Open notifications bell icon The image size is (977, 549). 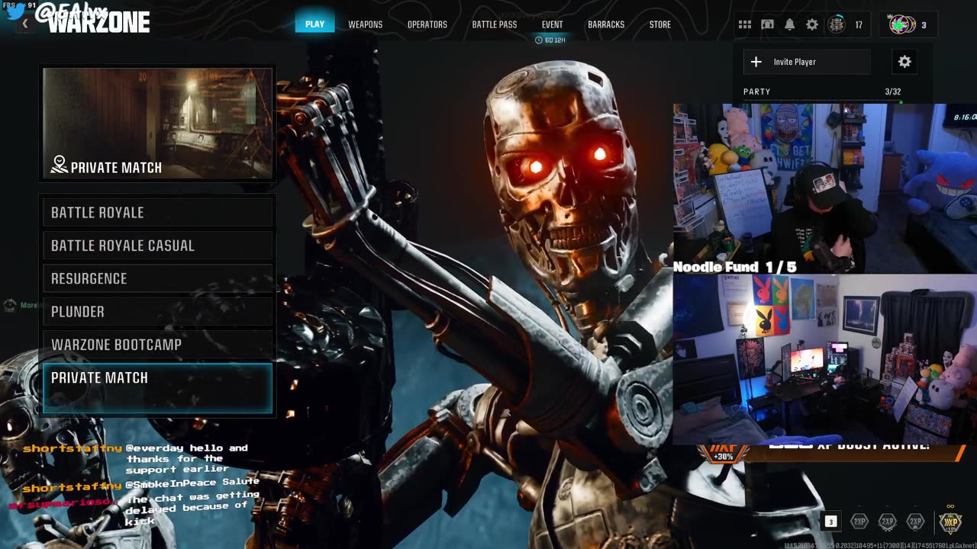click(790, 24)
